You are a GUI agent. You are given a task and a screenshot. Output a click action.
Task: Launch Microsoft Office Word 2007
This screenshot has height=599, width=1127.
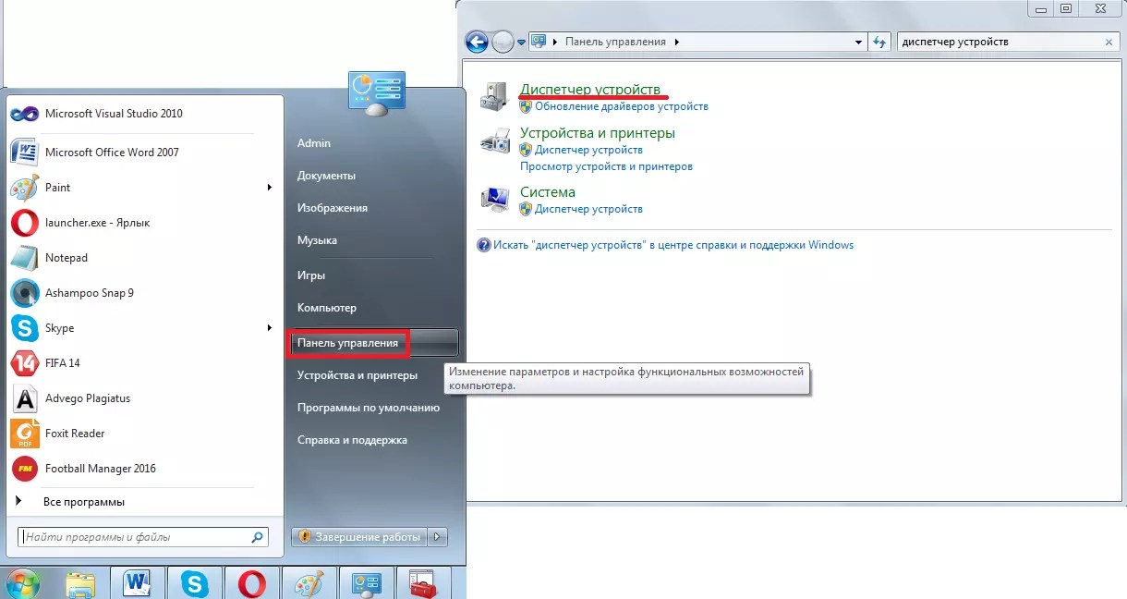pyautogui.click(x=111, y=153)
